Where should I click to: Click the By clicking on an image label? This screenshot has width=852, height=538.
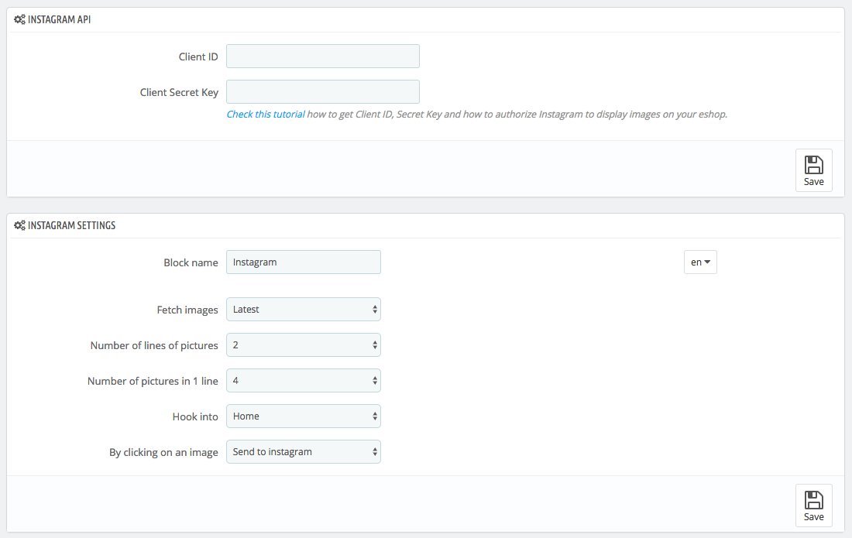point(163,453)
